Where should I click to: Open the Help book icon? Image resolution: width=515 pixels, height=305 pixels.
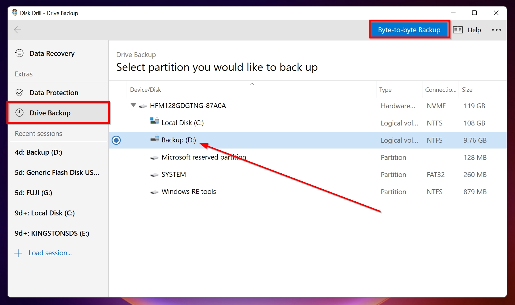click(x=458, y=30)
